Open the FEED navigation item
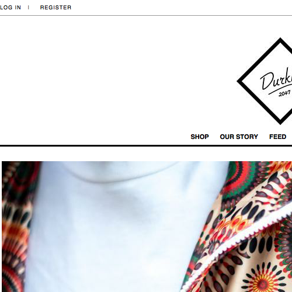 pos(277,137)
